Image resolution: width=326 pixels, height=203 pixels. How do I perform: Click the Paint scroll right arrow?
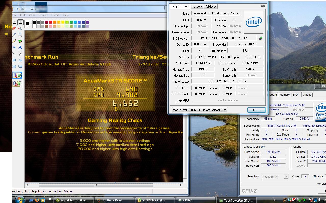[x=181, y=185]
